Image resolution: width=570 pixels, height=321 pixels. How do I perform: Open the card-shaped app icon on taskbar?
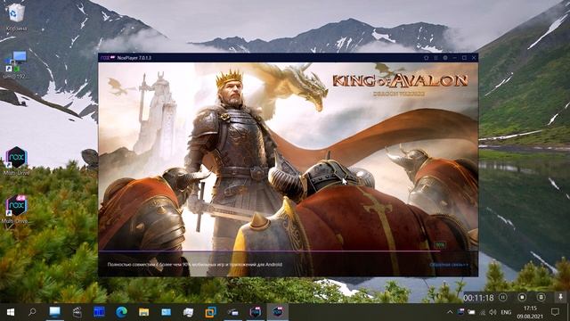[x=232, y=312]
